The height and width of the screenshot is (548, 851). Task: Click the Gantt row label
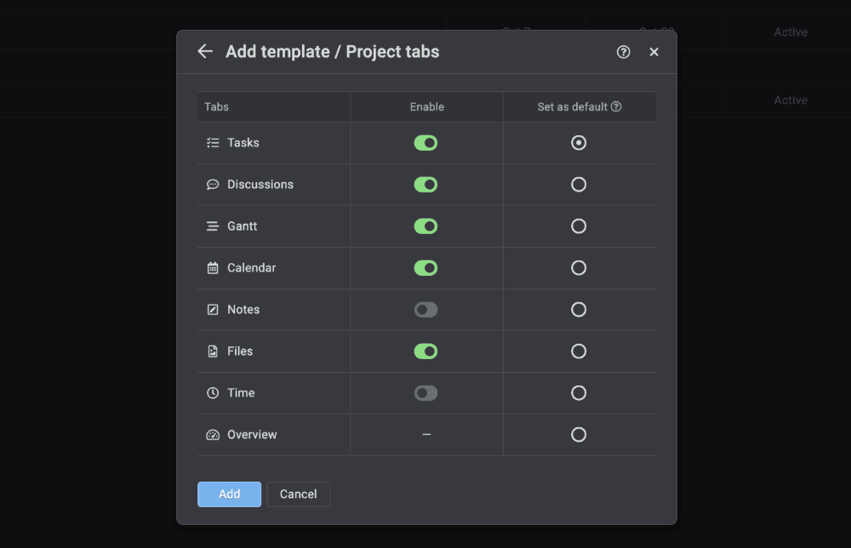point(242,226)
